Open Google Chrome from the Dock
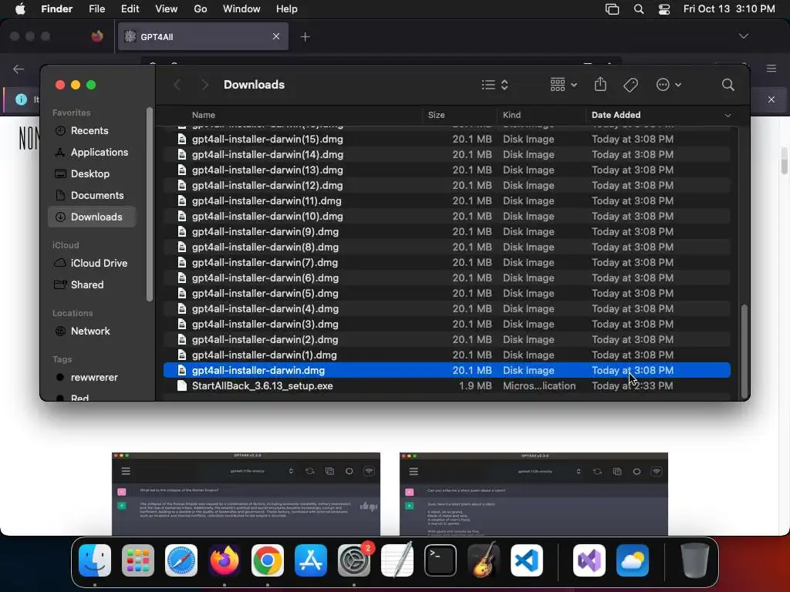790x592 pixels. pyautogui.click(x=268, y=560)
